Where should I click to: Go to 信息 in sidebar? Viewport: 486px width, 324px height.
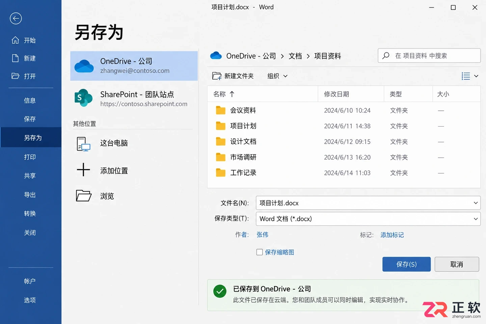30,100
